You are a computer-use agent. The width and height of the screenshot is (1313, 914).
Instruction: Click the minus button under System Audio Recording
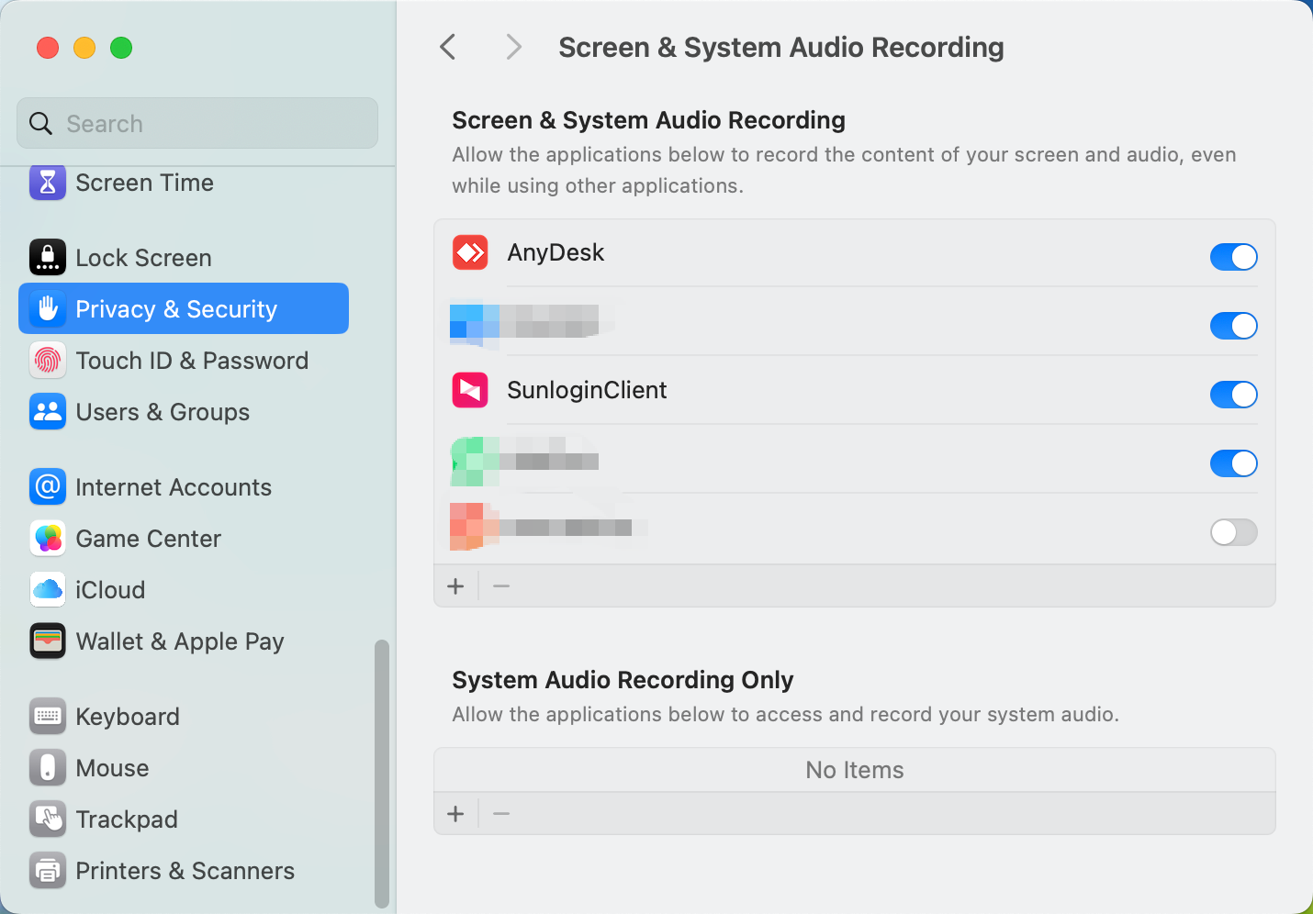click(500, 813)
